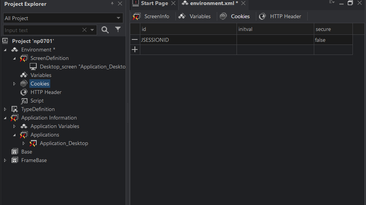The height and width of the screenshot is (205, 366).
Task: Close the environment.xml tab
Action: (243, 3)
